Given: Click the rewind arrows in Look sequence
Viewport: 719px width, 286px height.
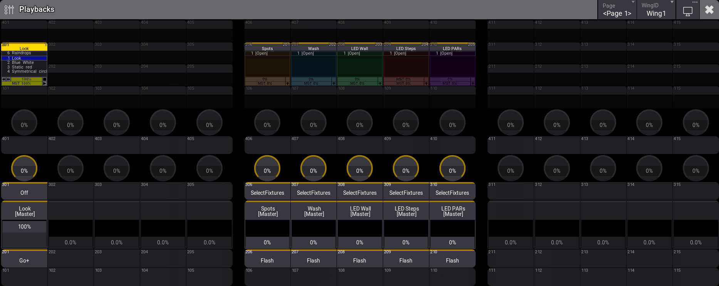Looking at the screenshot, I should (x=4, y=79).
